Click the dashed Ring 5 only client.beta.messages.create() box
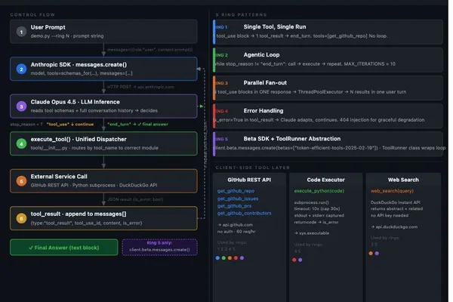The height and width of the screenshot is (302, 453). point(159,247)
